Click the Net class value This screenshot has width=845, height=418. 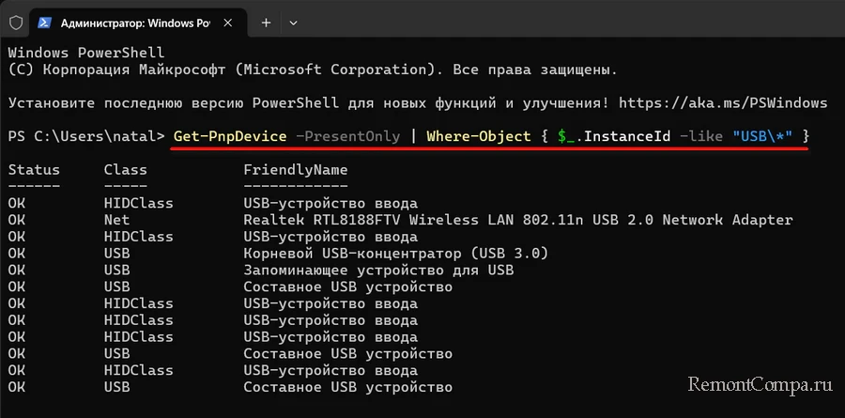pyautogui.click(x=117, y=220)
